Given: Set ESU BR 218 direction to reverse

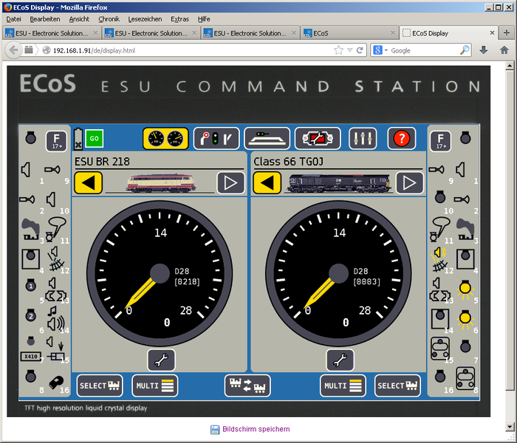Looking at the screenshot, I should pos(89,182).
